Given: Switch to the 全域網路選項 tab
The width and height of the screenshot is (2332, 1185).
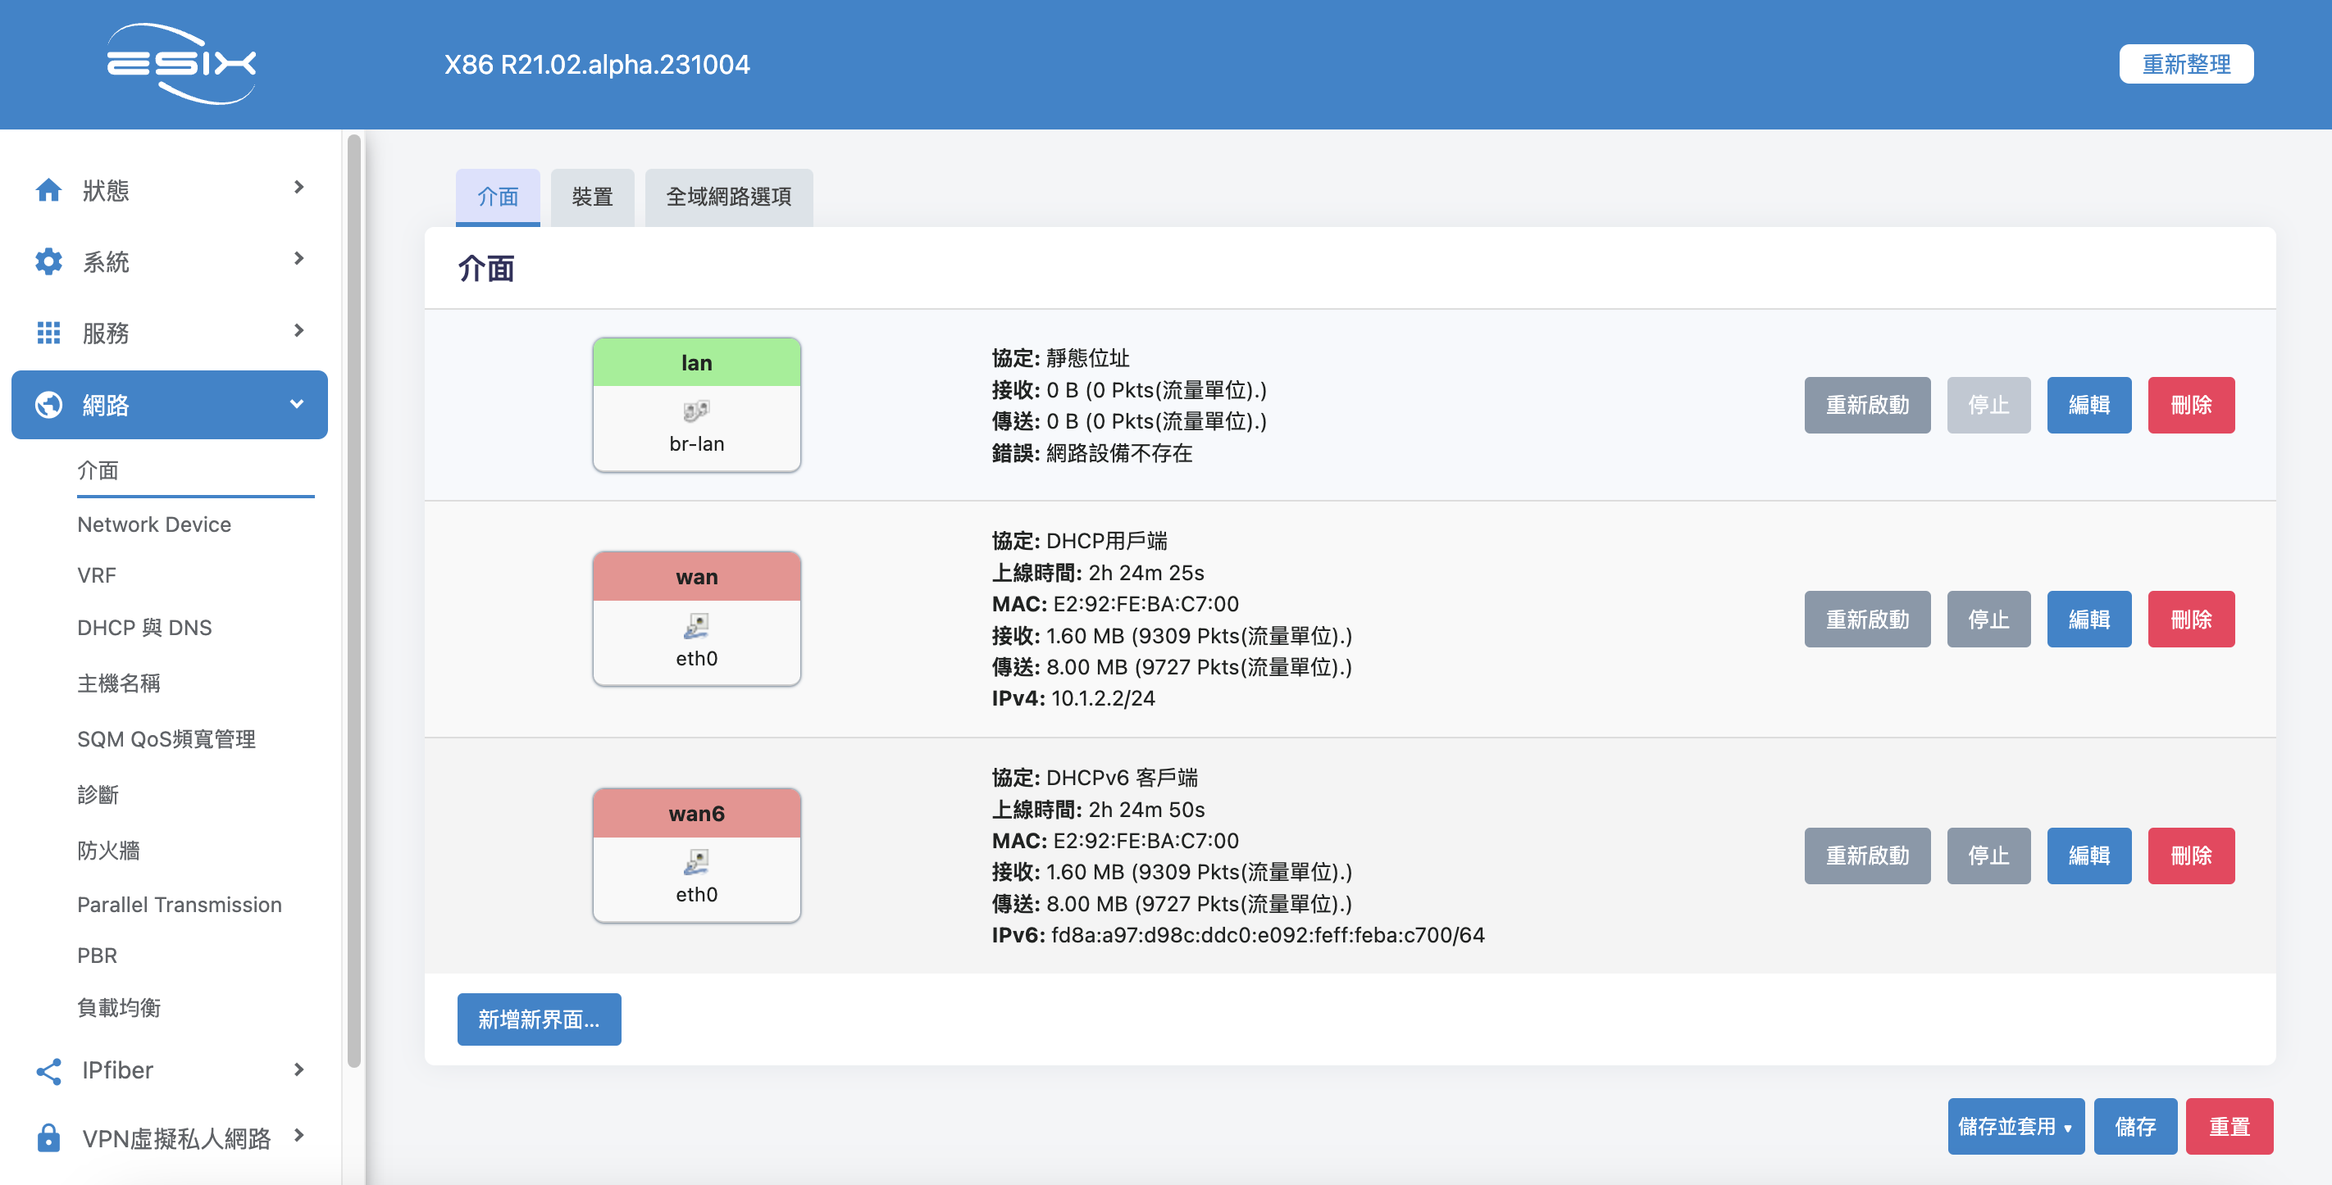Looking at the screenshot, I should pyautogui.click(x=729, y=197).
